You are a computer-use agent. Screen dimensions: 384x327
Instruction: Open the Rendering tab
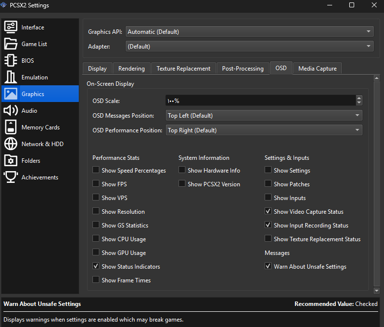coord(132,68)
